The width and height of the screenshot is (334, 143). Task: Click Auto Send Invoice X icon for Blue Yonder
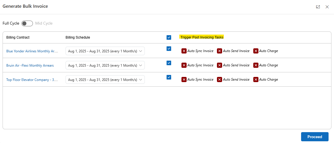pos(220,51)
